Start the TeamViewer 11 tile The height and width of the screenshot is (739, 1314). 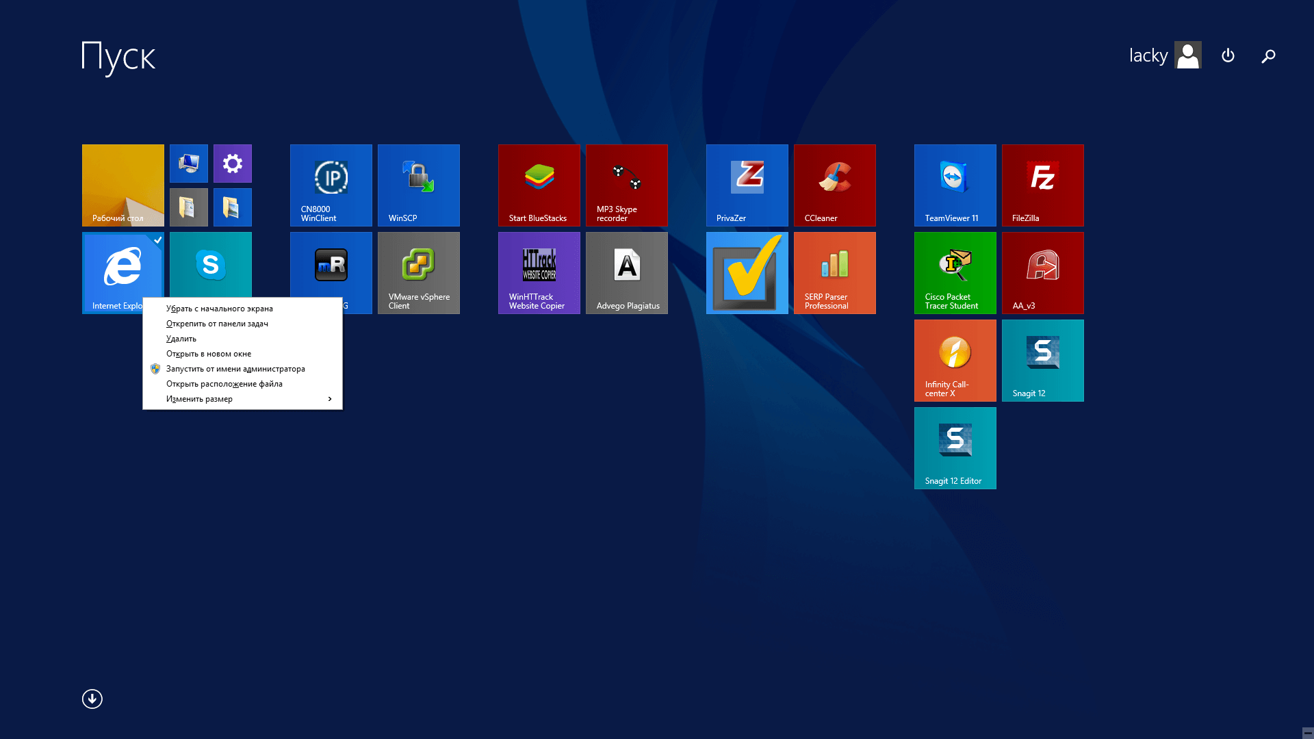[x=955, y=185]
